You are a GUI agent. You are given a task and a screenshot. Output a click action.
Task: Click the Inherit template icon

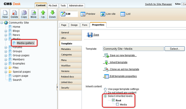(106, 62)
